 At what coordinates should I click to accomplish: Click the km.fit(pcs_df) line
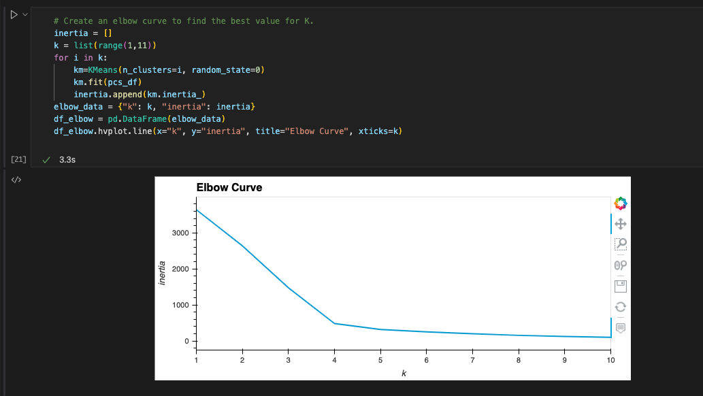coord(108,82)
